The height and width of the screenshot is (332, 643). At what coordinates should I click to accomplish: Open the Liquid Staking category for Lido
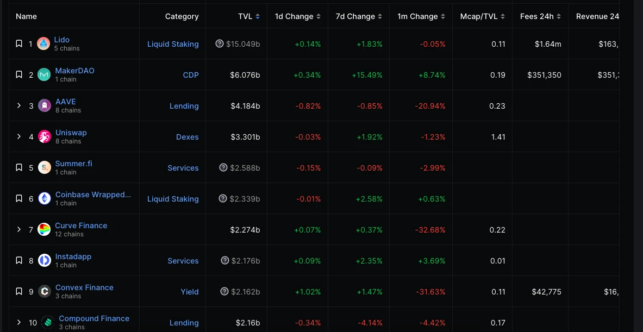[x=173, y=44]
